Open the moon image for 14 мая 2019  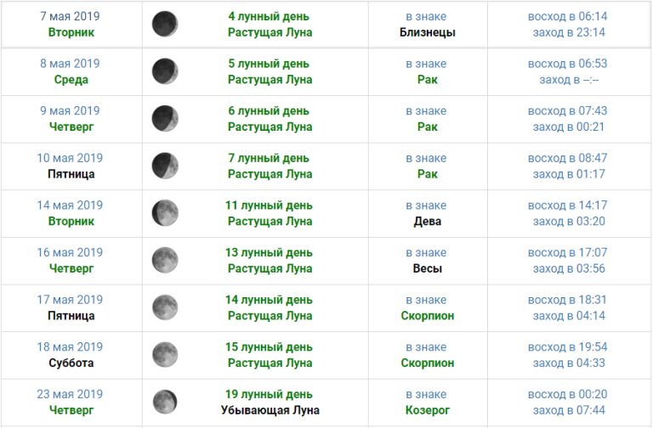[x=164, y=212]
